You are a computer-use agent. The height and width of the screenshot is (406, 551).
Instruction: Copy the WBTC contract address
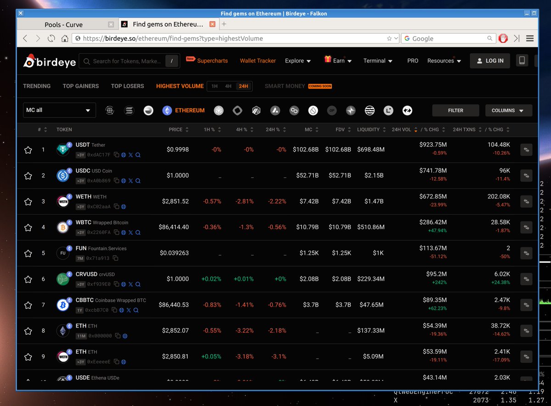(117, 232)
